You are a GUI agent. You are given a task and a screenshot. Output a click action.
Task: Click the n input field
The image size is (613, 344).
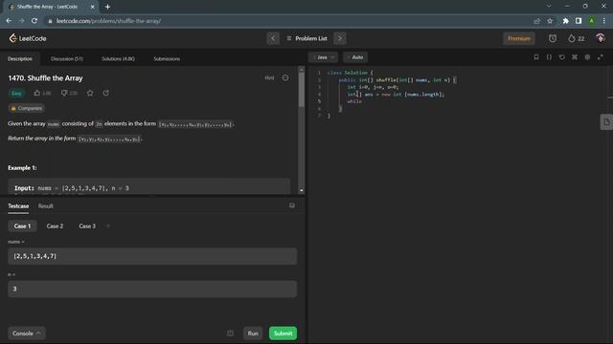pos(152,289)
